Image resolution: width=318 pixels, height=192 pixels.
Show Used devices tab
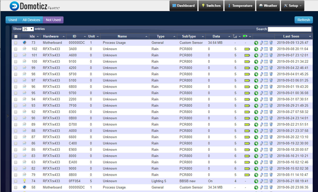tap(13, 20)
